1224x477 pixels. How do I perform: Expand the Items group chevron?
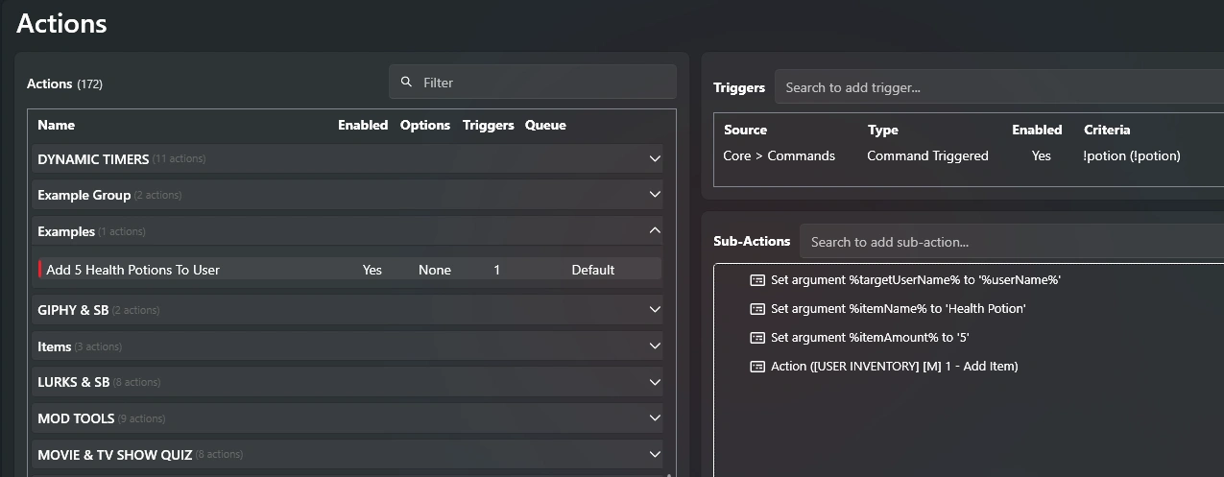pyautogui.click(x=655, y=346)
